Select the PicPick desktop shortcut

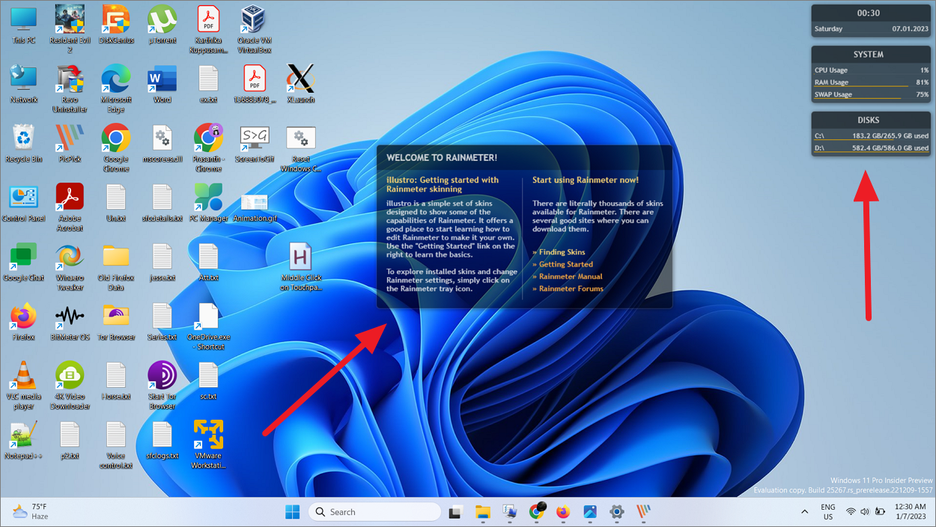tap(70, 144)
